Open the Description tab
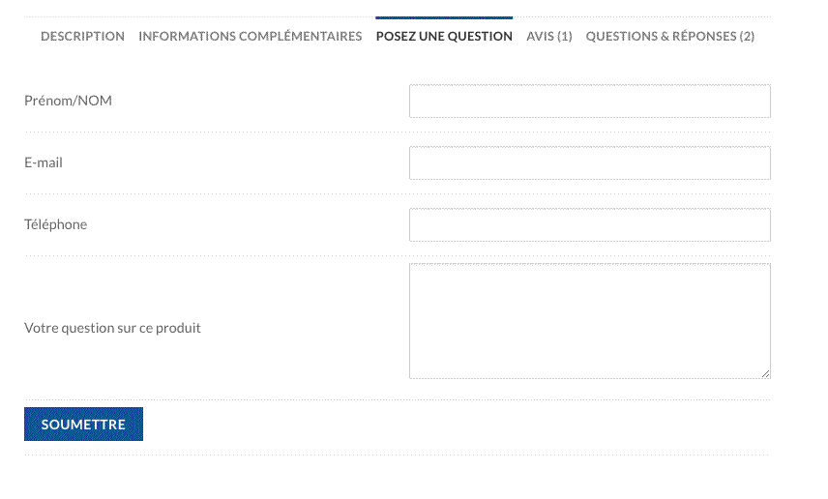 click(82, 37)
